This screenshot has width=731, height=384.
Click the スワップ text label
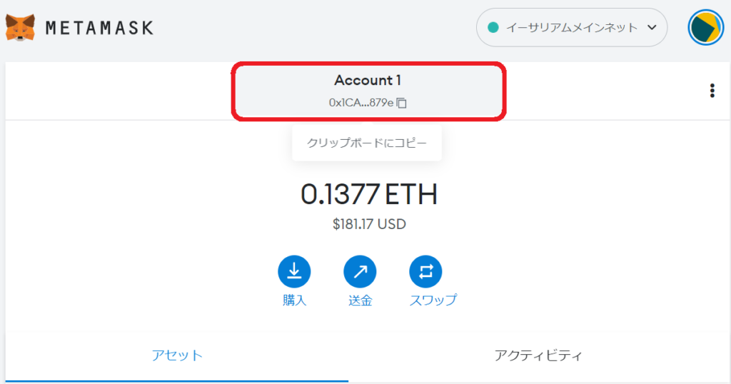click(x=433, y=300)
